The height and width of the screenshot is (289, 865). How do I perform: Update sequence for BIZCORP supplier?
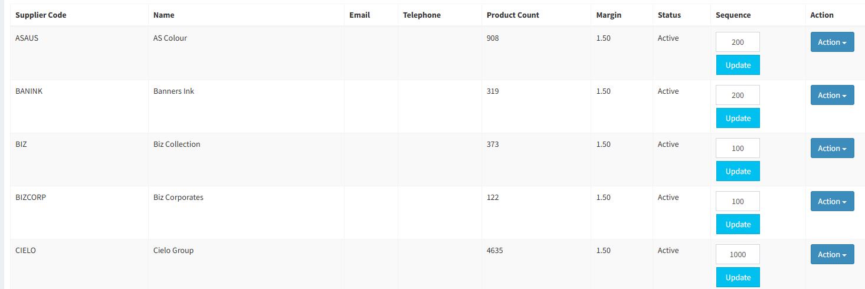coord(738,224)
